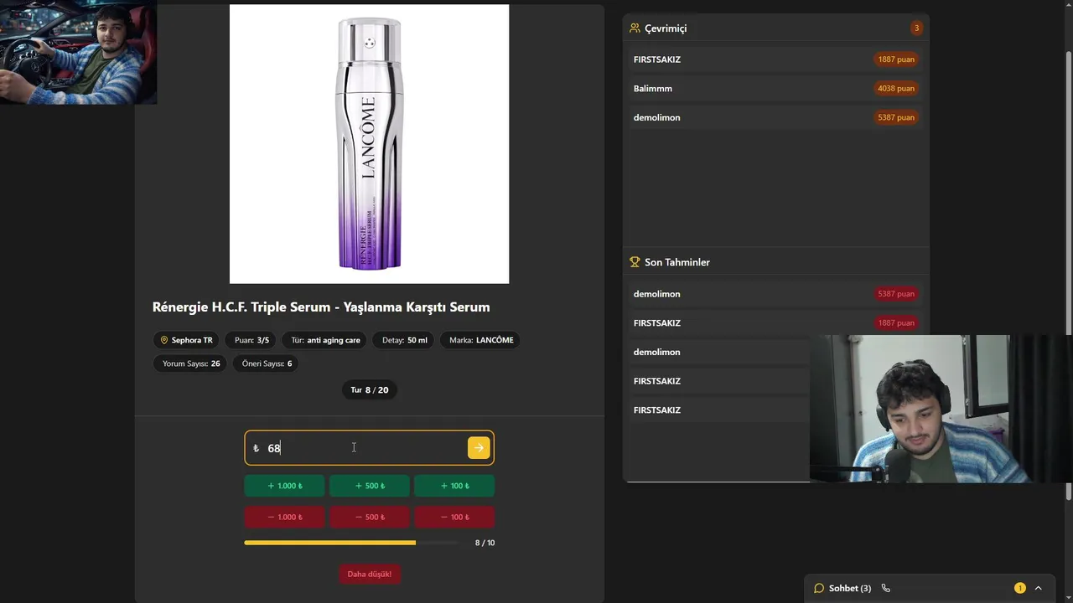Click the 5387 puan badge in online list
This screenshot has height=603, width=1073.
pyautogui.click(x=895, y=117)
